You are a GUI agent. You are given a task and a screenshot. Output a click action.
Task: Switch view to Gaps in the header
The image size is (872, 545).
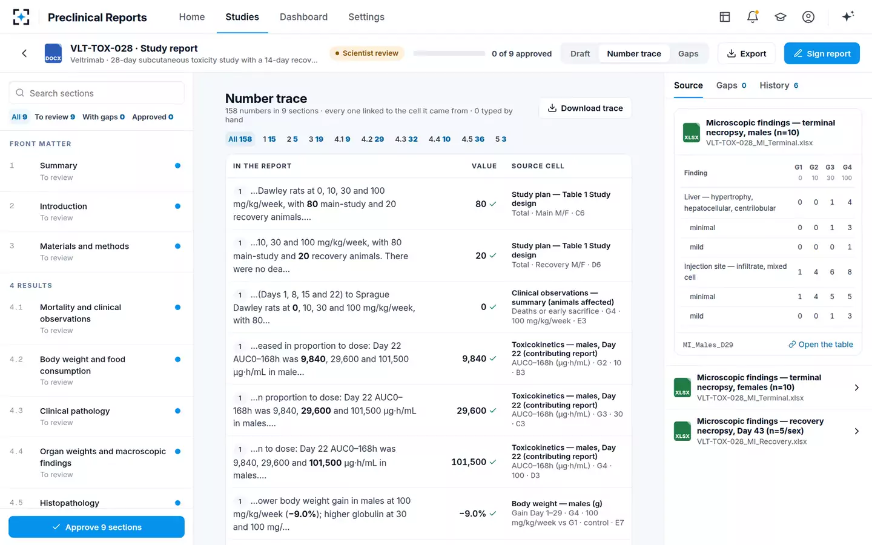(688, 53)
